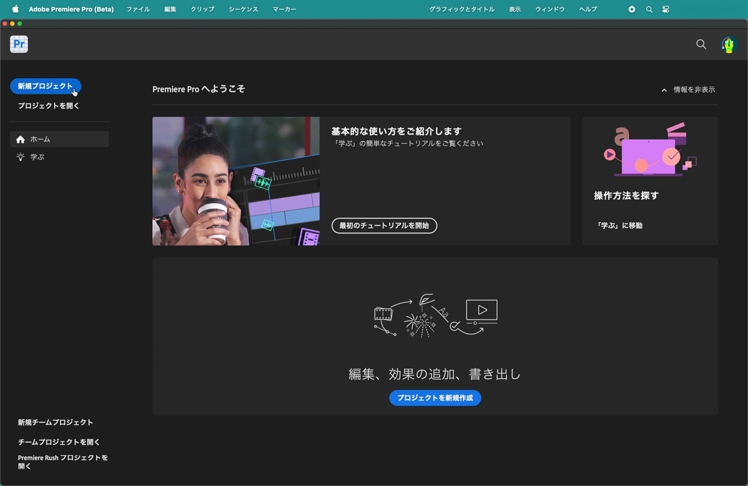748x486 pixels.
Task: Click the lightbulb icon next to 学ぶ
Action: pos(21,157)
